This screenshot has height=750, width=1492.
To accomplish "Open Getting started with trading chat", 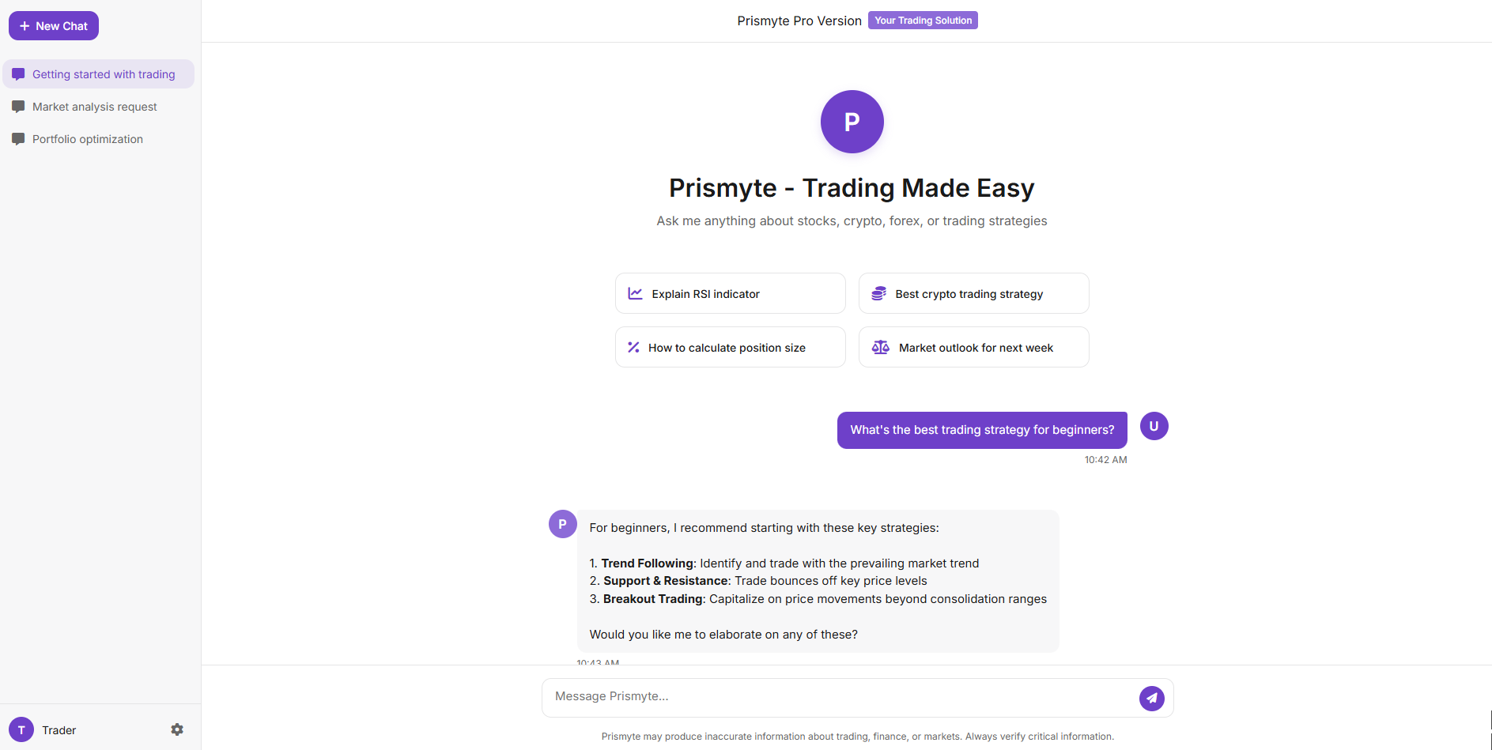I will [x=99, y=74].
